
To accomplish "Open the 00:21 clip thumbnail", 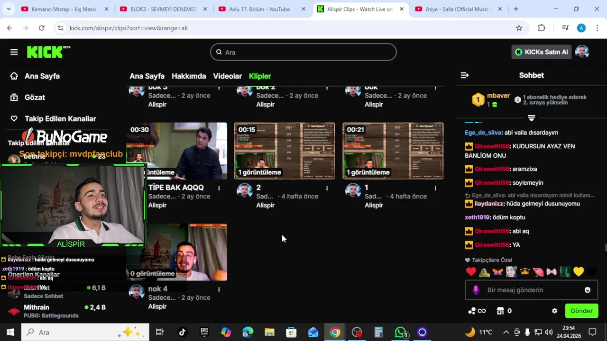I will [393, 151].
